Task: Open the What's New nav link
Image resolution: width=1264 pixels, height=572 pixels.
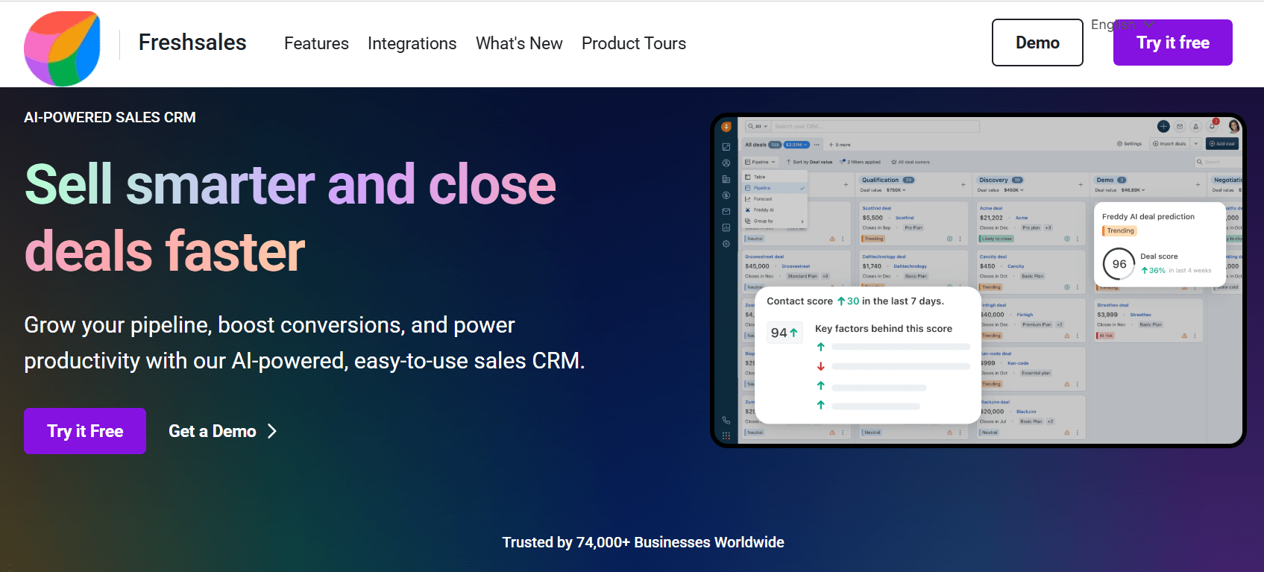Action: click(519, 43)
